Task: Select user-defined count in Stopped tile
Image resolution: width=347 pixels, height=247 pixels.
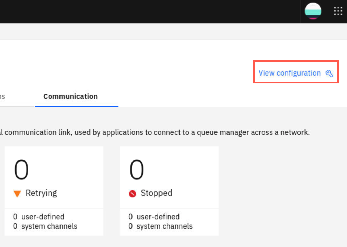Action: point(154,217)
